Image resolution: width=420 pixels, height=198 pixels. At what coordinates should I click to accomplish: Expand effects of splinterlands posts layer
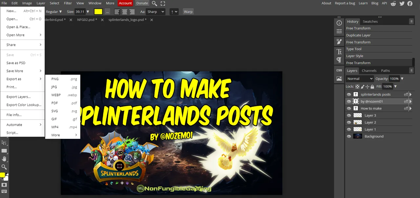click(x=410, y=94)
